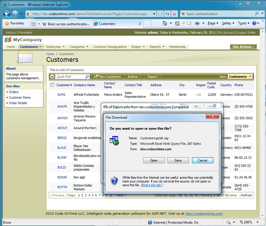266x226 pixels.
Task: Click the Quick Find magnifier icon
Action: pyautogui.click(x=87, y=77)
